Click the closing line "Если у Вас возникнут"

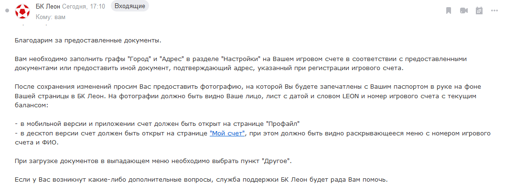(201, 181)
